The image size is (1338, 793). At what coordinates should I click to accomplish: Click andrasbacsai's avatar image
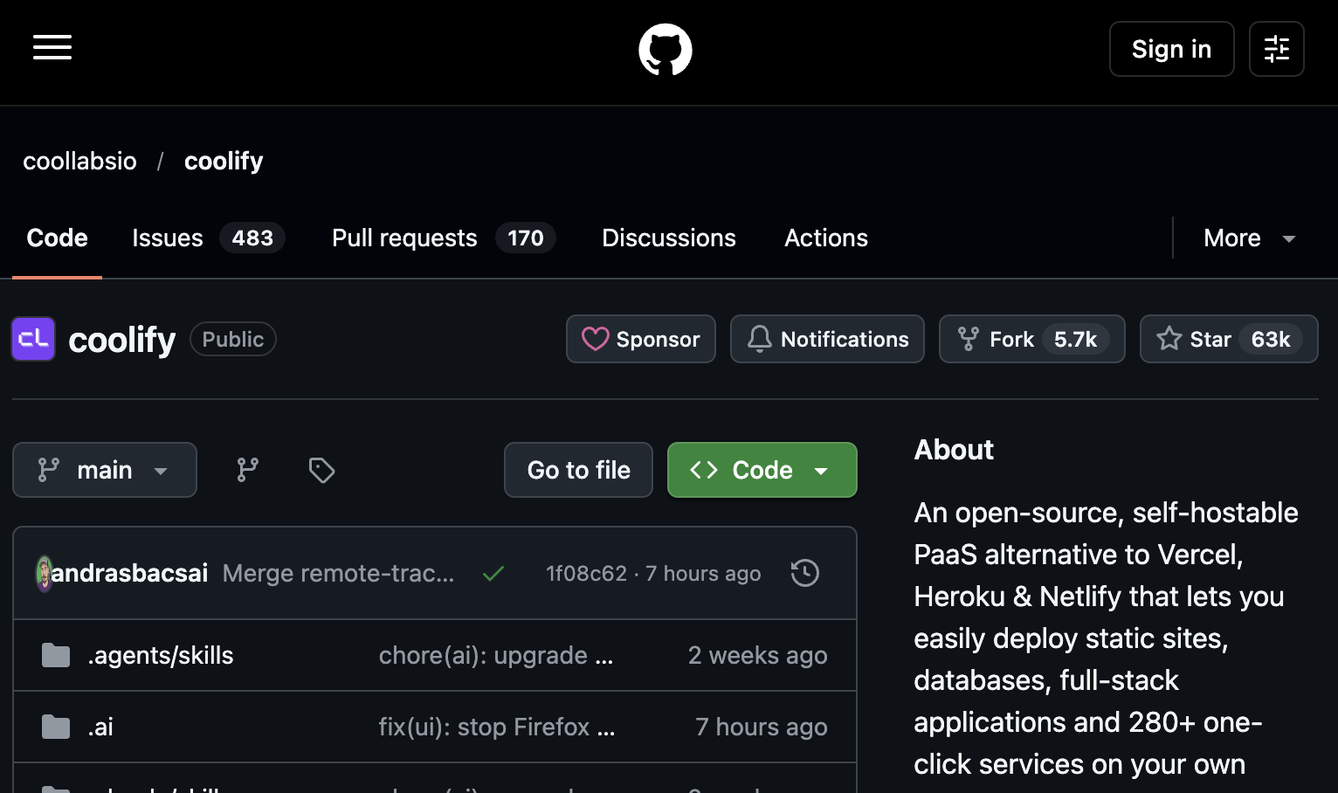pyautogui.click(x=44, y=573)
